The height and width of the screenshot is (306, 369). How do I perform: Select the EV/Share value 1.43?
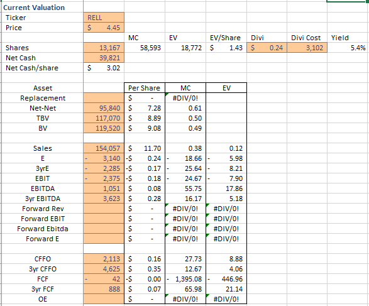tap(226, 48)
